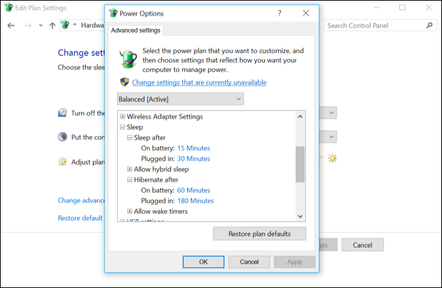Click the moon icon beside Put the computer

coord(63,137)
